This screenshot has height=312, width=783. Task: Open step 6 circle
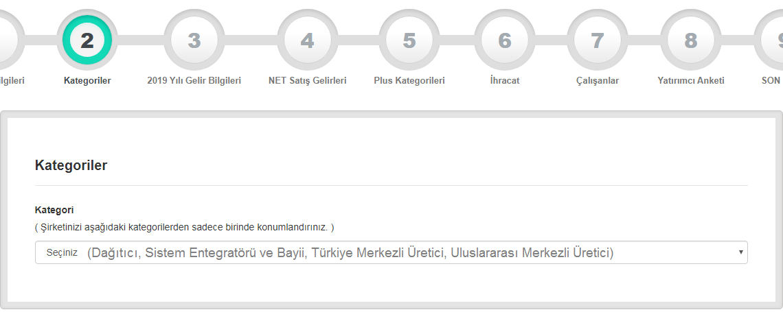coord(505,40)
